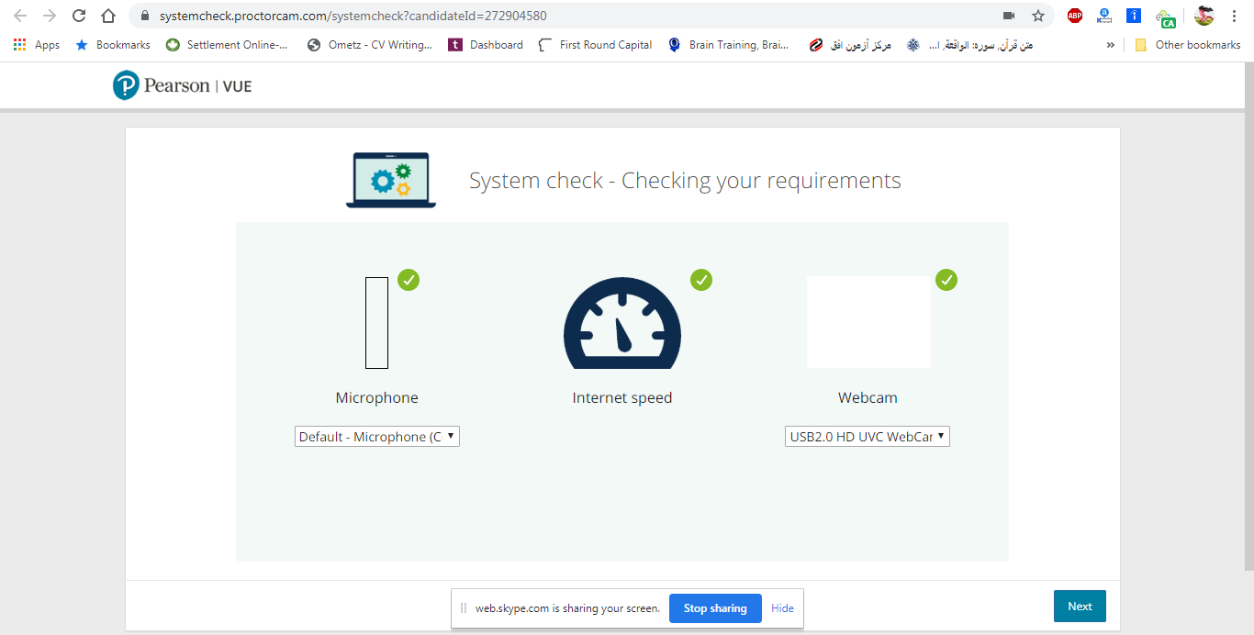The image size is (1254, 635).
Task: Click the green checkmark above Webcam
Action: click(x=946, y=280)
